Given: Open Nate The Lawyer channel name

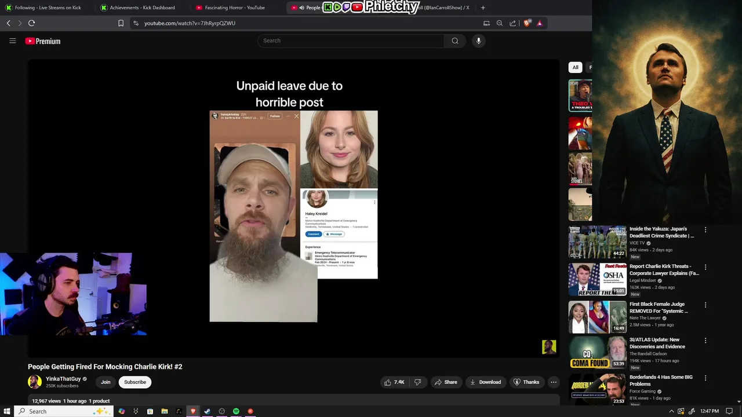Looking at the screenshot, I should point(645,318).
